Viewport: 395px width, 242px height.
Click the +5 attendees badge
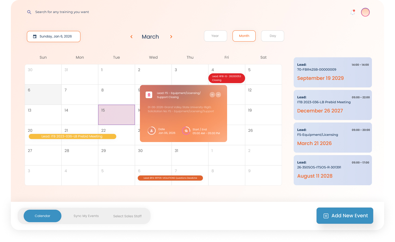[212, 95]
